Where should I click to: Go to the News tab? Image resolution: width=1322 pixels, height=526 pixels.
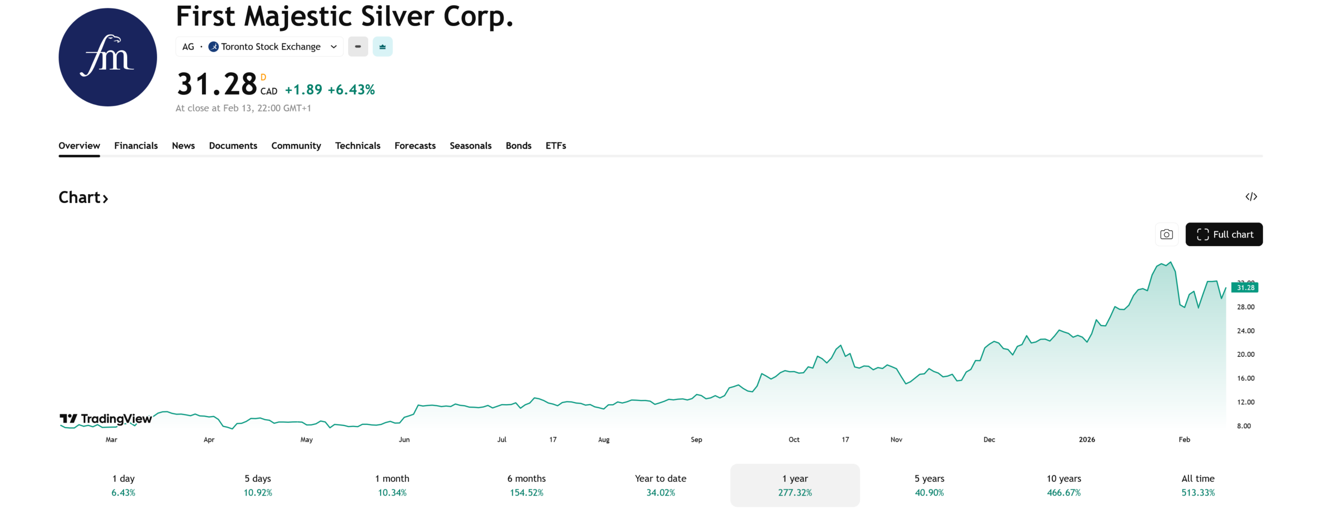click(183, 146)
